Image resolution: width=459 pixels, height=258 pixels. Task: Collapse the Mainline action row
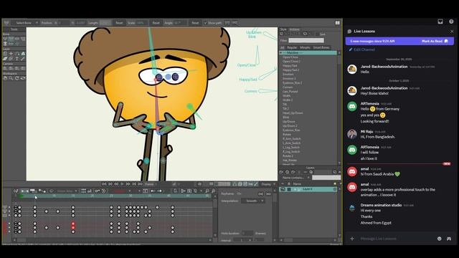click(281, 52)
